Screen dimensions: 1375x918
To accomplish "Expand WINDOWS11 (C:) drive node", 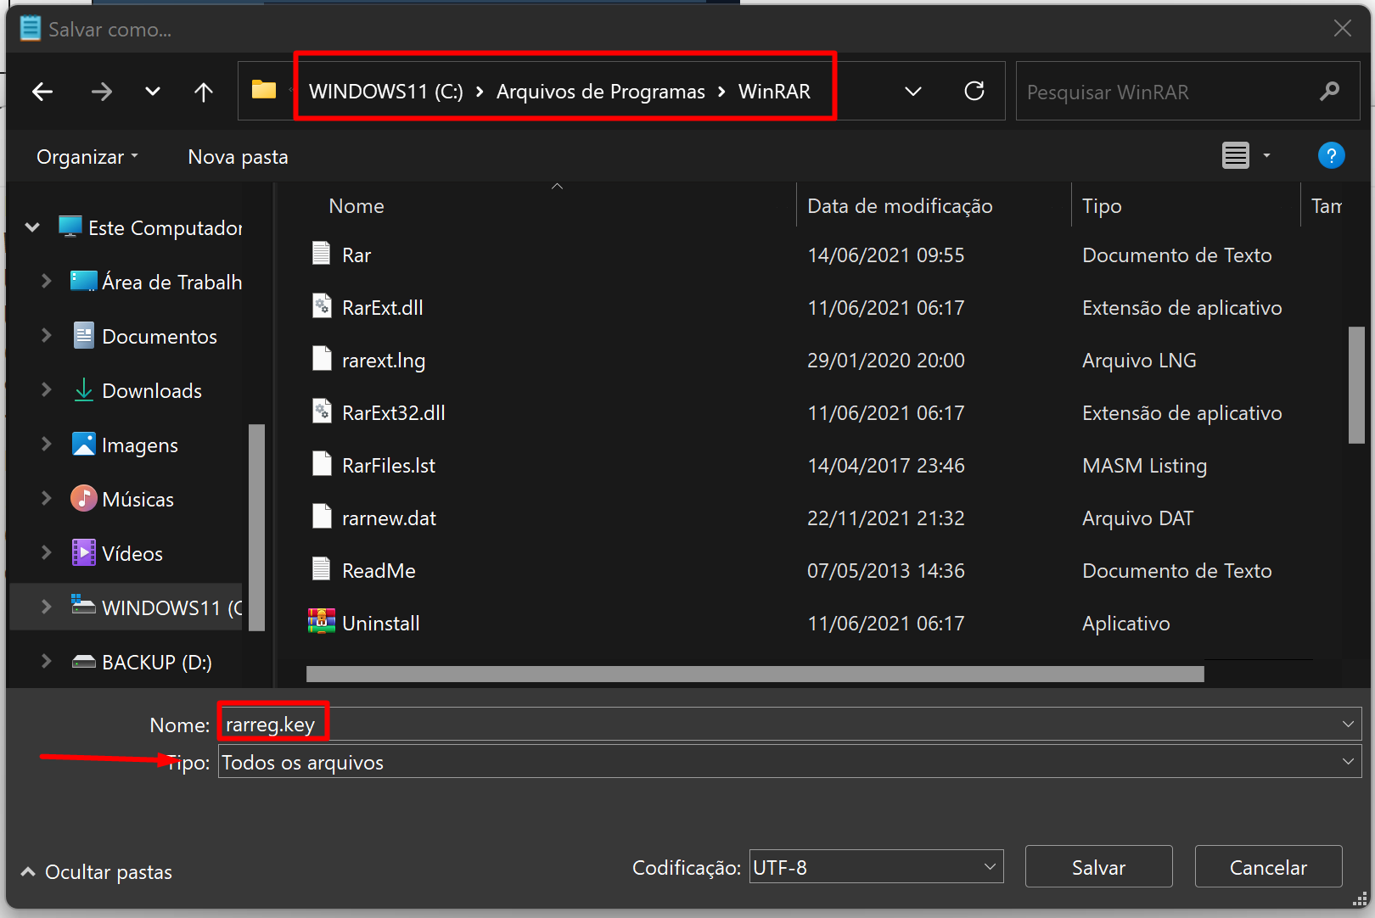I will pos(47,607).
